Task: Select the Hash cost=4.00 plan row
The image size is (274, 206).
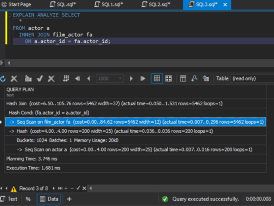Action: (x=136, y=131)
